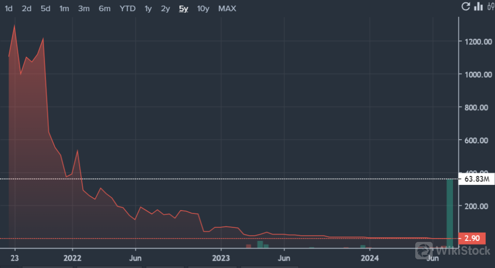Screen dimensions: 495x268
Task: Click the selected 5y range
Action: coord(184,9)
